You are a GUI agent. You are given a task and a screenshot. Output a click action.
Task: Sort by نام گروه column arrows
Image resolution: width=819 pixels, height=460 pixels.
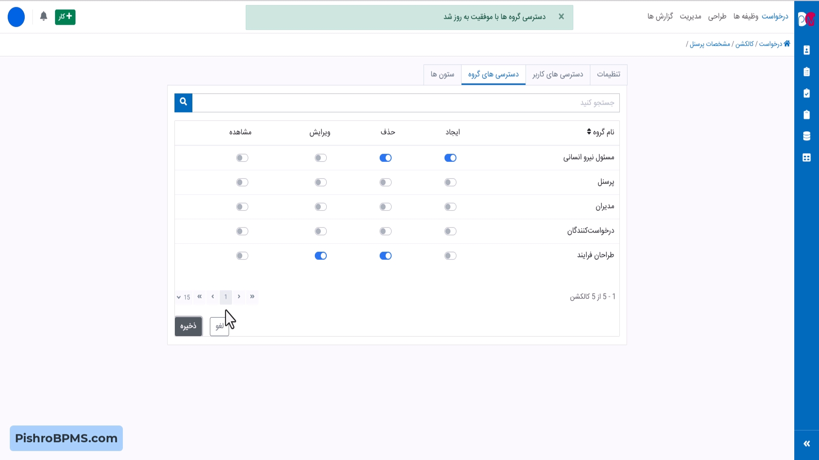click(x=589, y=132)
